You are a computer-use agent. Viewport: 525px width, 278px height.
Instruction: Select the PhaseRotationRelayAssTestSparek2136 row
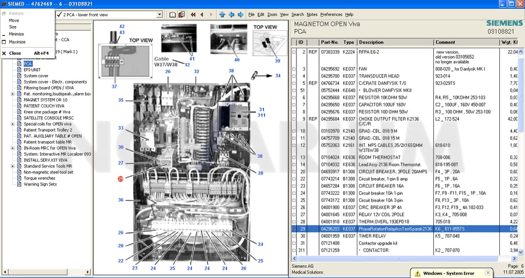(405, 229)
